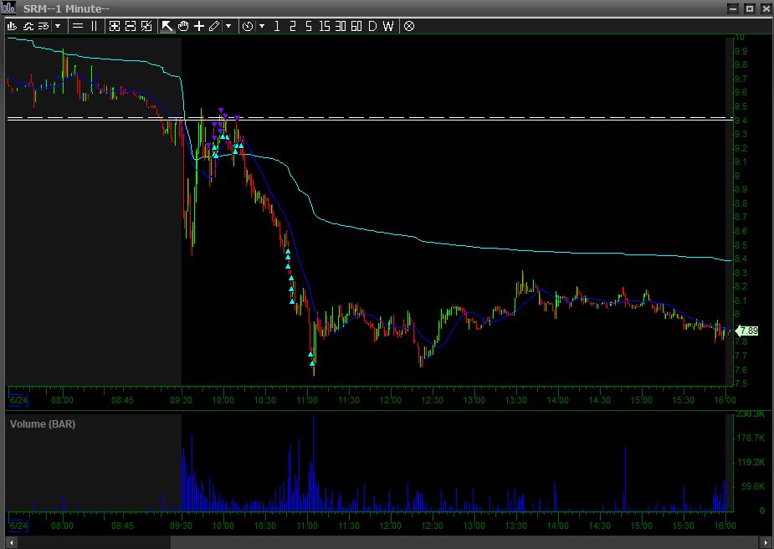Minimize the SRM chart window
Image resolution: width=774 pixels, height=549 pixels.
coord(733,8)
